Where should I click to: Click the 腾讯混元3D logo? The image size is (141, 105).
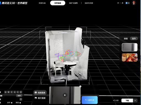14,3
